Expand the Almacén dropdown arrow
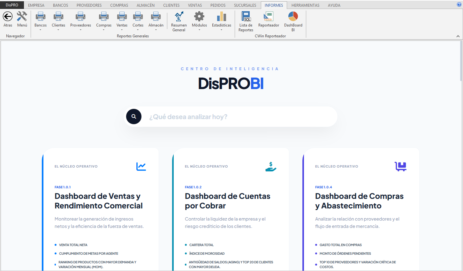The image size is (463, 271). (x=156, y=30)
